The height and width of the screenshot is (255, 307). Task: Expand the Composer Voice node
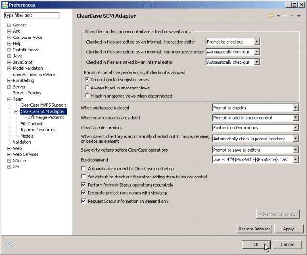tap(9, 38)
